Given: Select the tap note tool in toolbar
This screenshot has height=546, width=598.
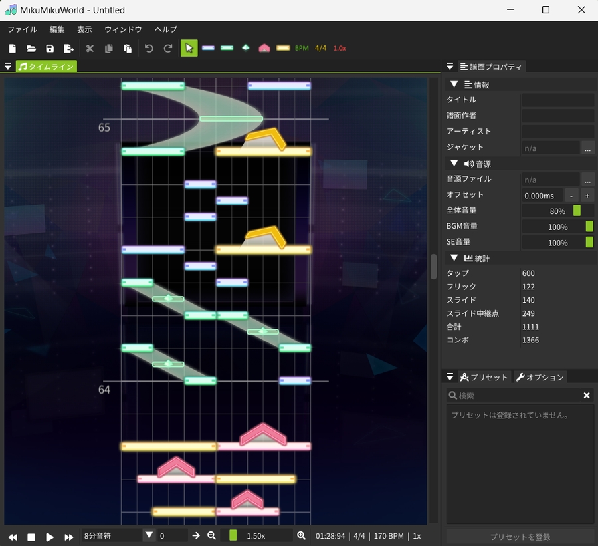Looking at the screenshot, I should pyautogui.click(x=208, y=48).
